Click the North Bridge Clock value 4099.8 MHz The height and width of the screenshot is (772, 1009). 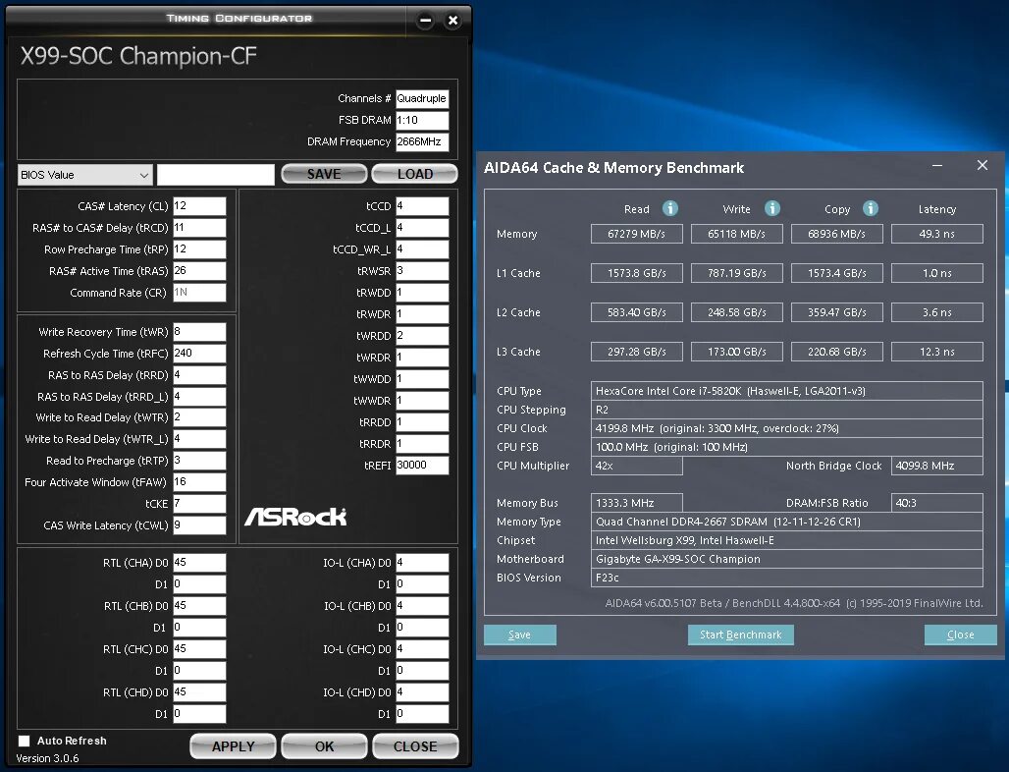click(x=937, y=466)
